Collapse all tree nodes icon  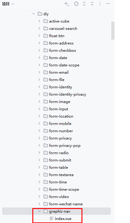click(92, 4)
